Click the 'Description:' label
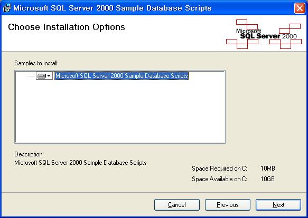308x218 pixels. click(29, 154)
